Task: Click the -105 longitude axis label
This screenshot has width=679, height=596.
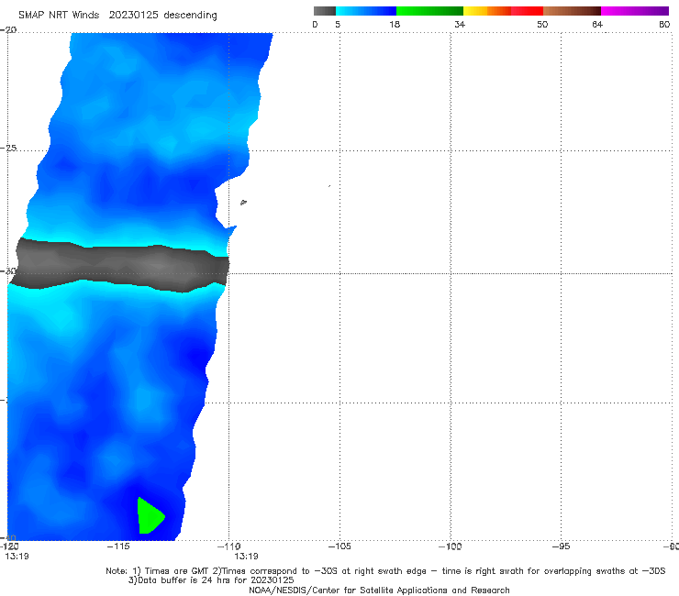Action: tap(339, 546)
